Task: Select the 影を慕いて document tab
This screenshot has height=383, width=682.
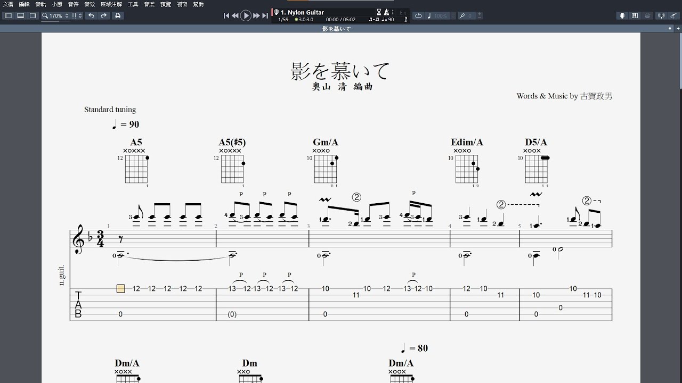Action: click(x=337, y=29)
